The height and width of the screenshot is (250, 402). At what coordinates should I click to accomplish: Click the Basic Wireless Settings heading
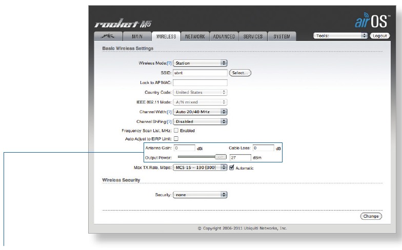click(128, 48)
